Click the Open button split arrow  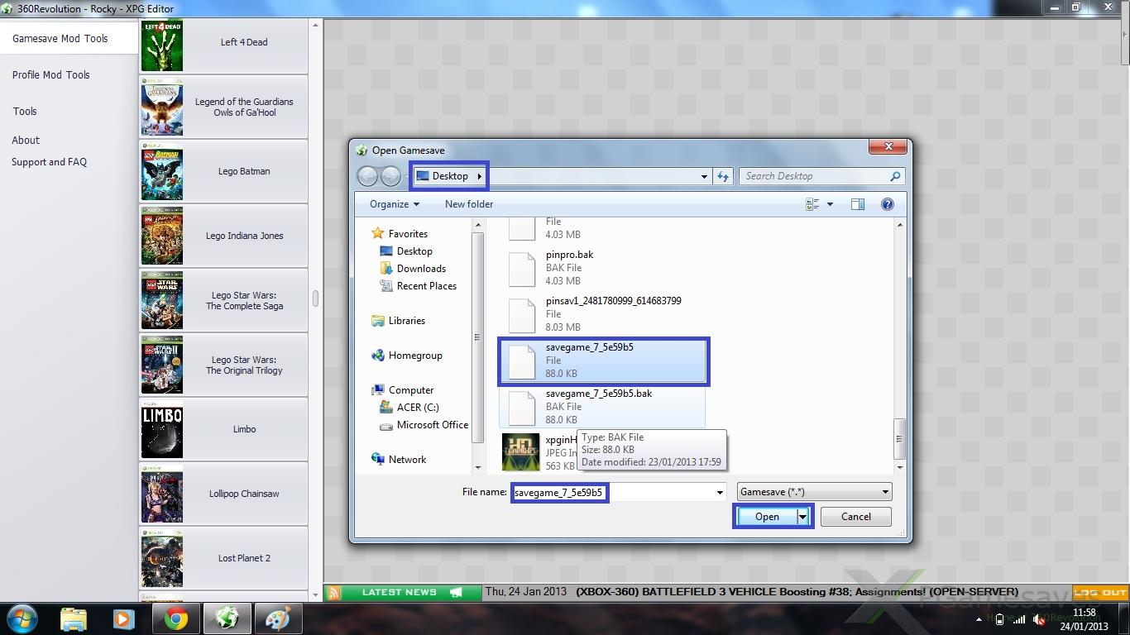(802, 517)
